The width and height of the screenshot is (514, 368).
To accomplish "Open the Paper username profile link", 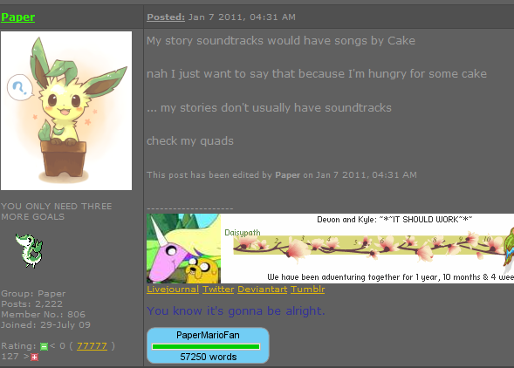I will 18,17.
